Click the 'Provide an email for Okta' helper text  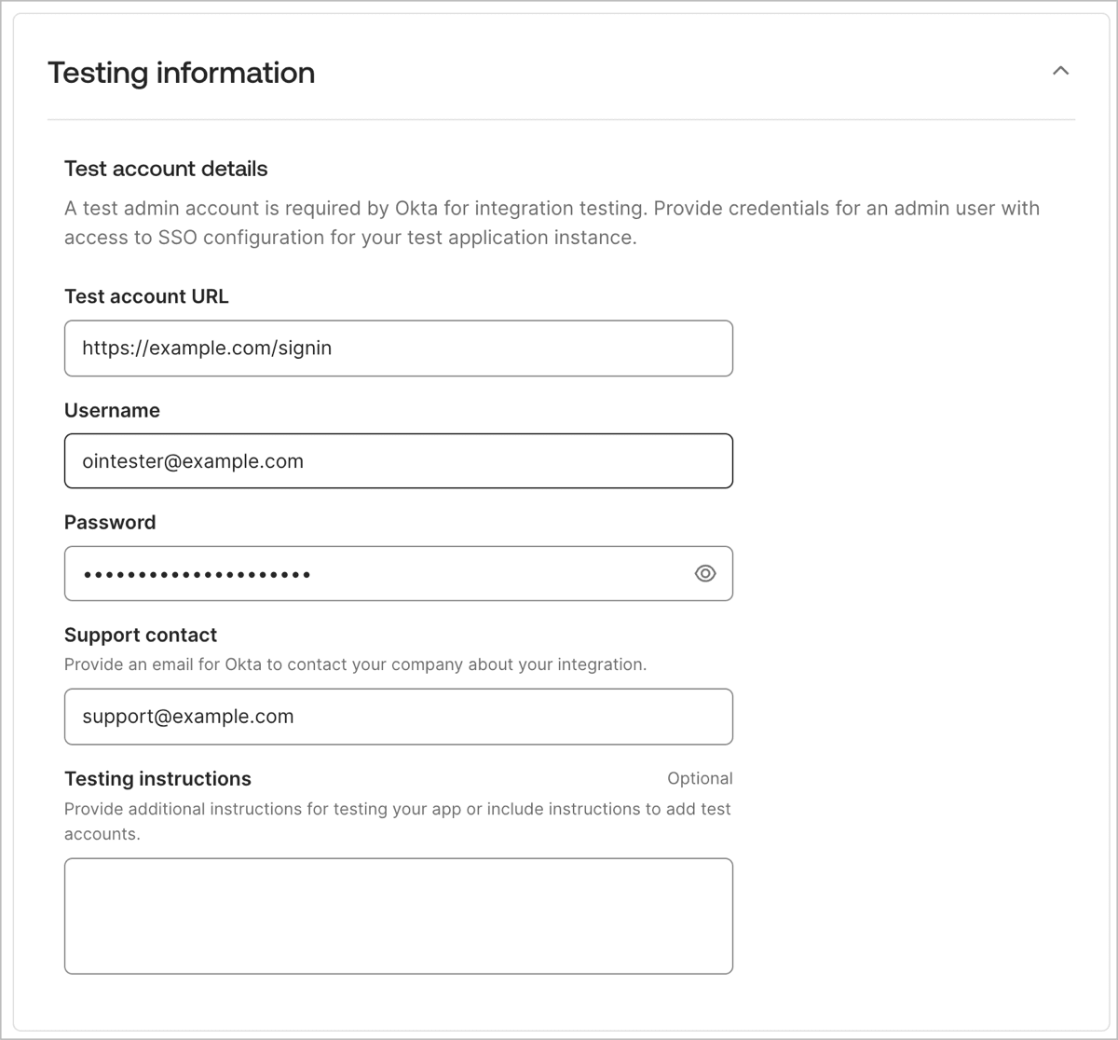[355, 664]
